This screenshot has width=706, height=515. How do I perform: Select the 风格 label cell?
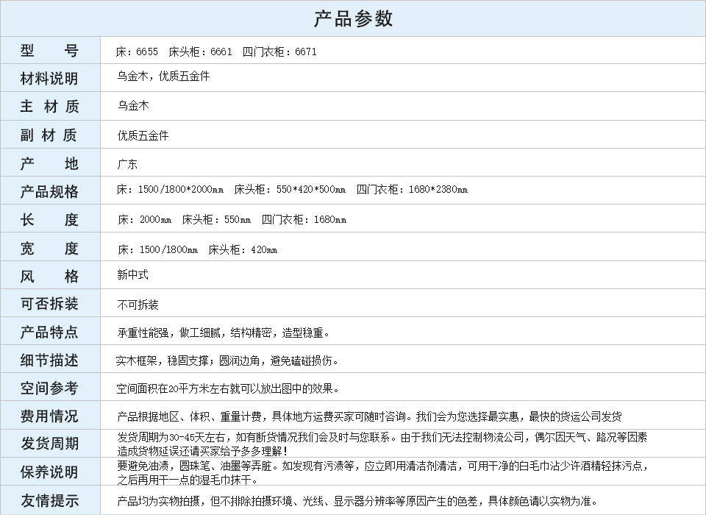tap(50, 275)
